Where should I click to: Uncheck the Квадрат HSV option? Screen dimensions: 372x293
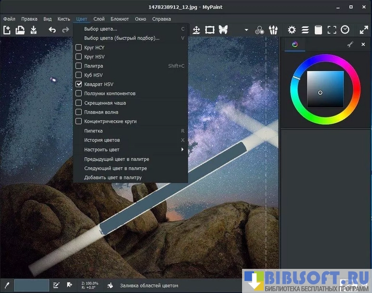[x=79, y=84]
